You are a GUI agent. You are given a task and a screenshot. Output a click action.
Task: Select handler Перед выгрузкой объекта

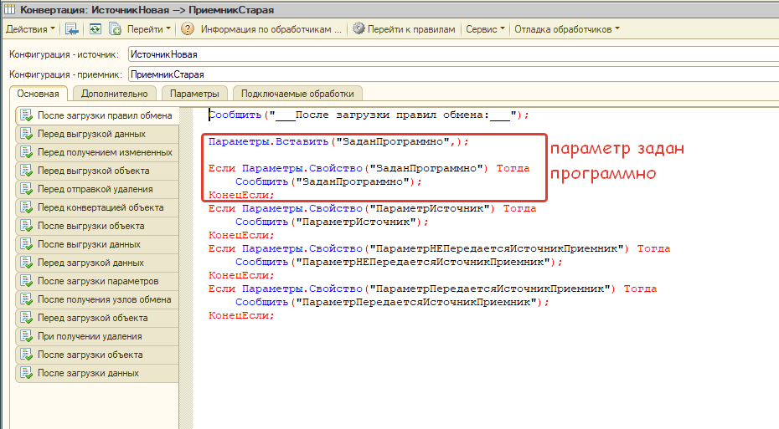(x=97, y=171)
